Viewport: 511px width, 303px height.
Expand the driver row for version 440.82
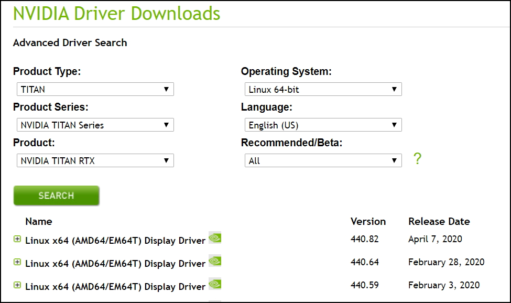pyautogui.click(x=17, y=239)
